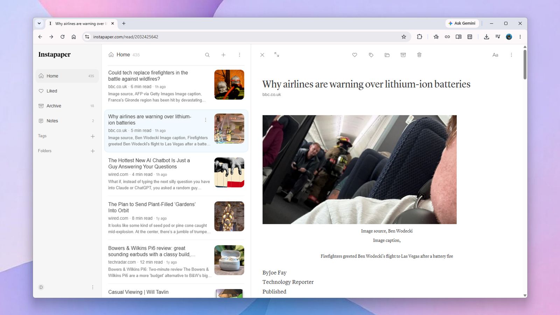Open a new browser tab
Viewport: 560px width, 315px height.
point(124,23)
